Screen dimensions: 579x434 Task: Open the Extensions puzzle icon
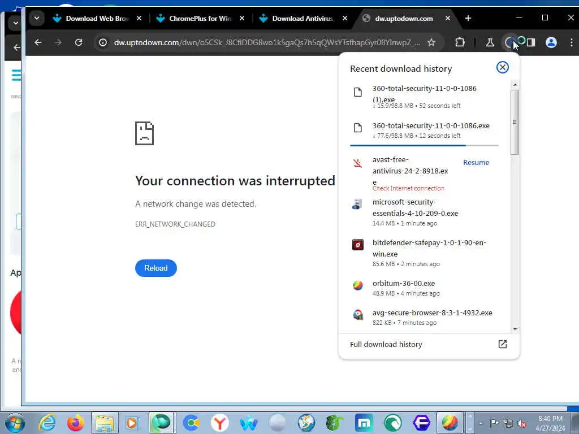click(460, 42)
